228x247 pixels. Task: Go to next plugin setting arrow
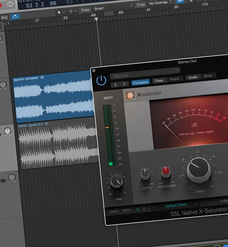[124, 84]
